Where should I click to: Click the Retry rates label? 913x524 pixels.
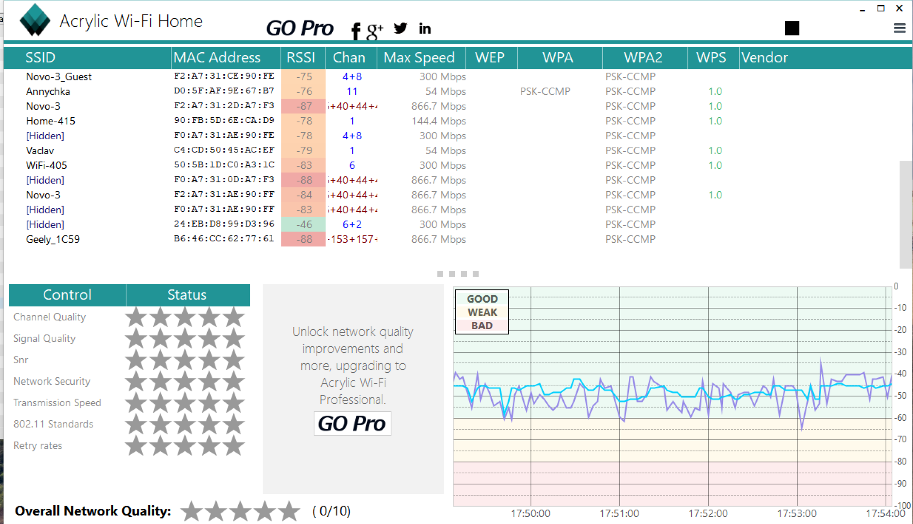click(38, 445)
